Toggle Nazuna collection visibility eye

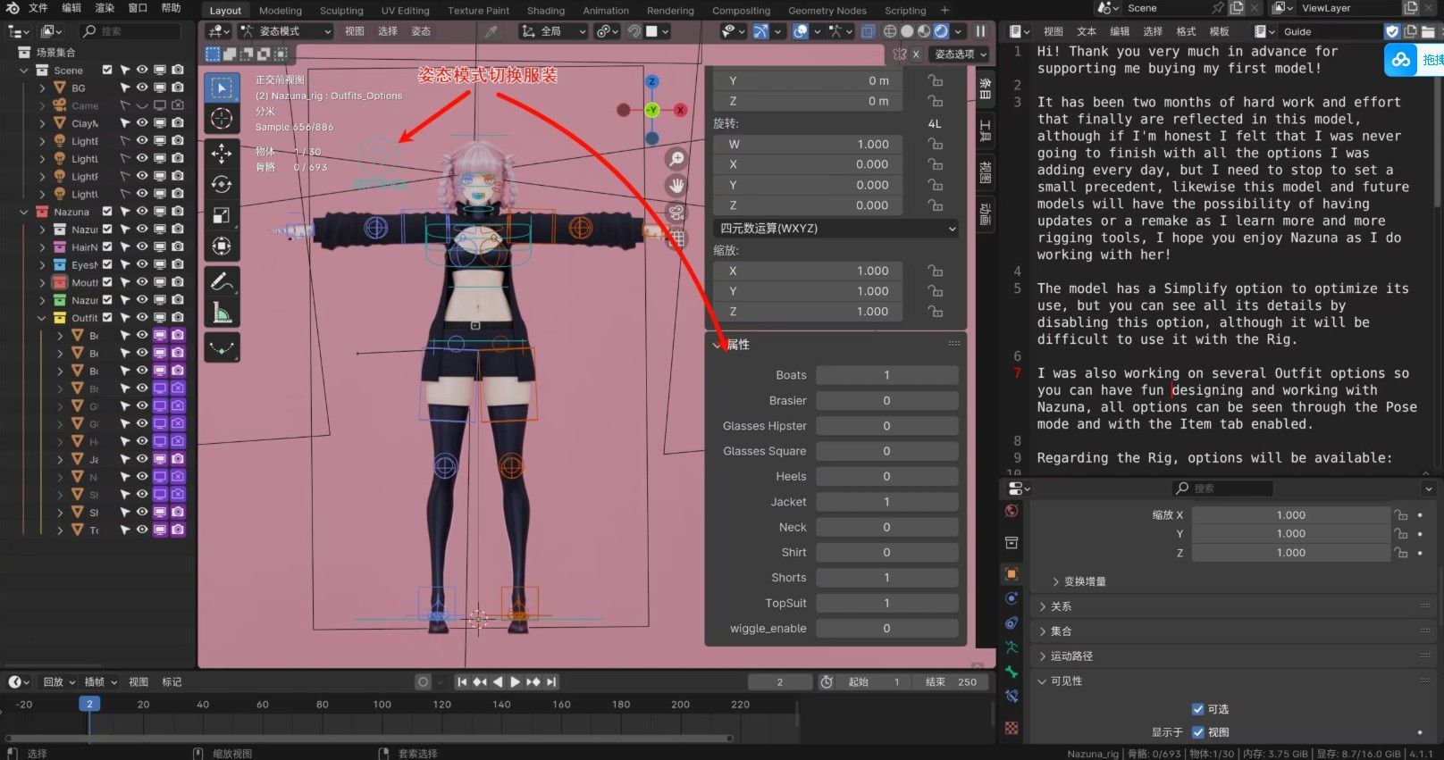click(x=142, y=212)
